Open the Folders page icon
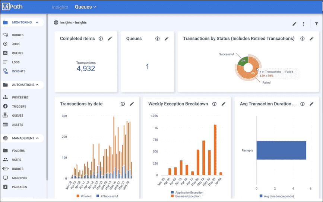The width and height of the screenshot is (323, 202). [5, 150]
